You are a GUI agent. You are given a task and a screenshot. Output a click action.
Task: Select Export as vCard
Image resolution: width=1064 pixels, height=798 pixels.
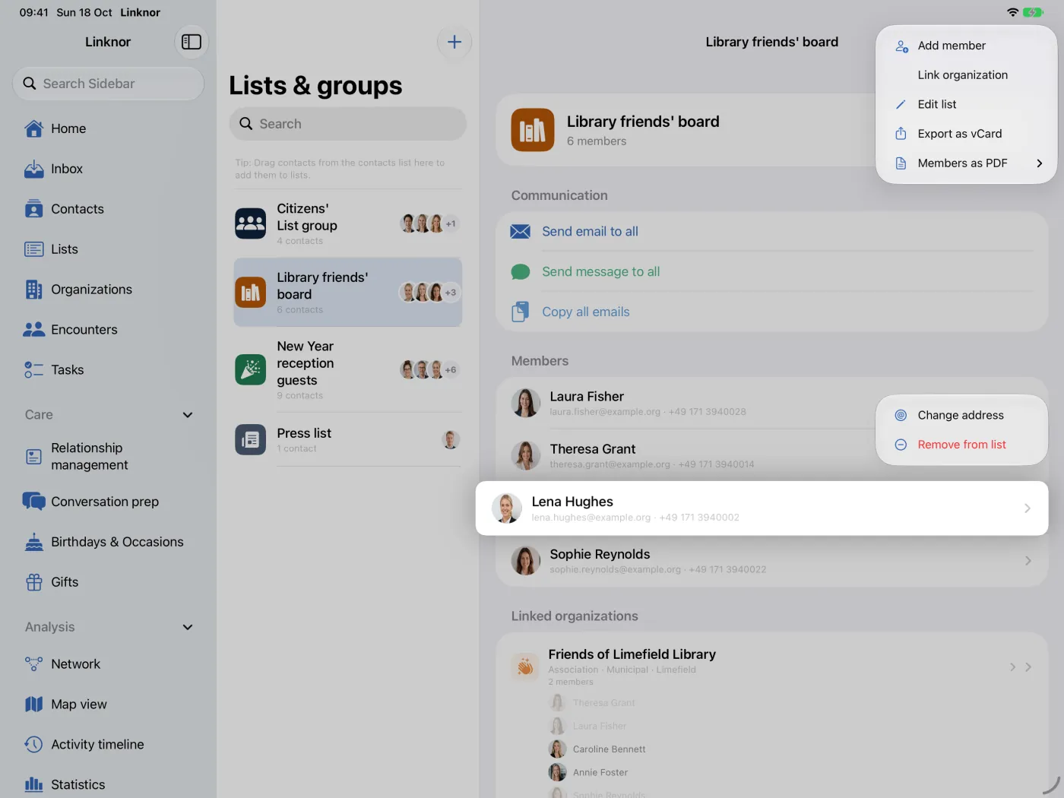[966, 134]
